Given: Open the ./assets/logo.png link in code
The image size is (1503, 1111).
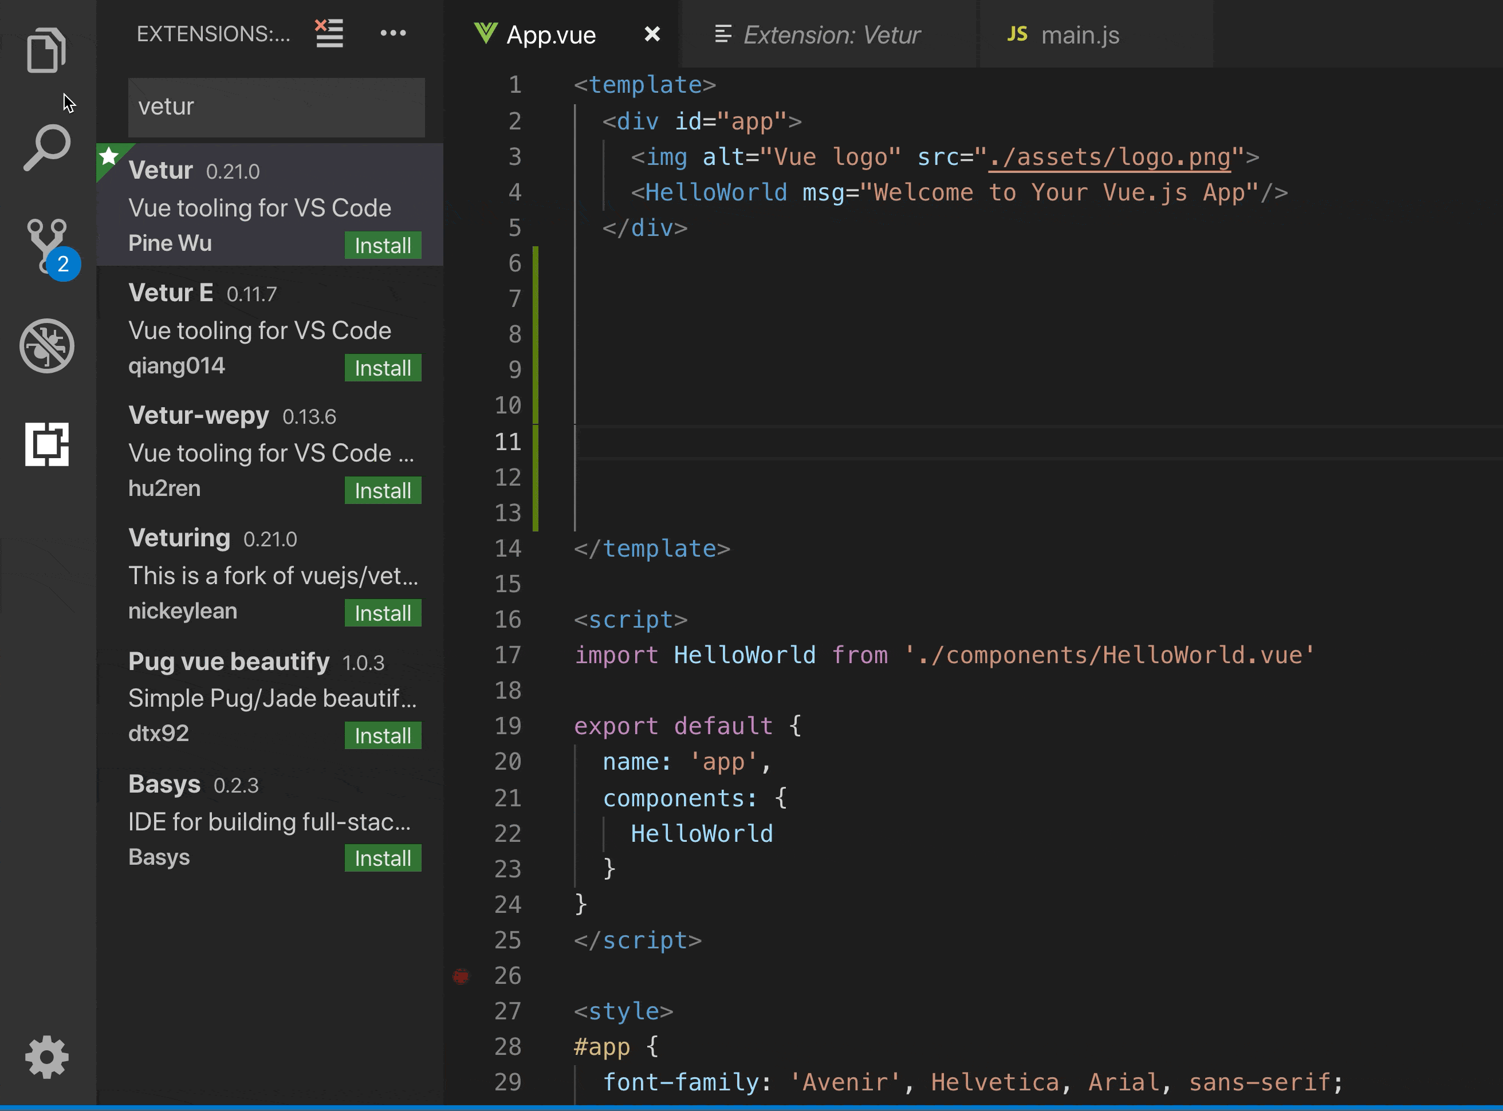Looking at the screenshot, I should [1109, 157].
